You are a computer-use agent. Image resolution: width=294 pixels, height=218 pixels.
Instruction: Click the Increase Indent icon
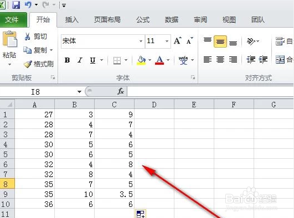pyautogui.click(x=263, y=60)
